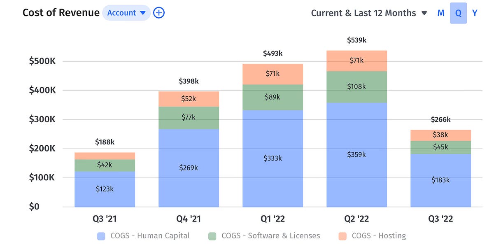Open the Account dropdown
This screenshot has width=494, height=247.
126,13
